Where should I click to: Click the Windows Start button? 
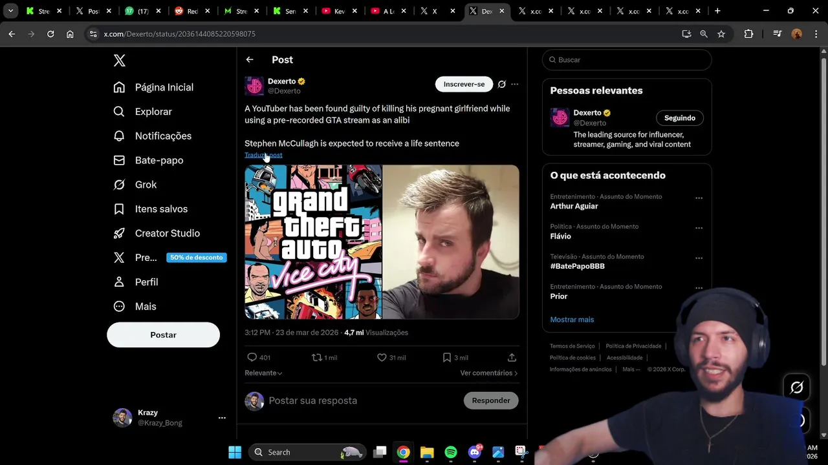click(x=235, y=452)
